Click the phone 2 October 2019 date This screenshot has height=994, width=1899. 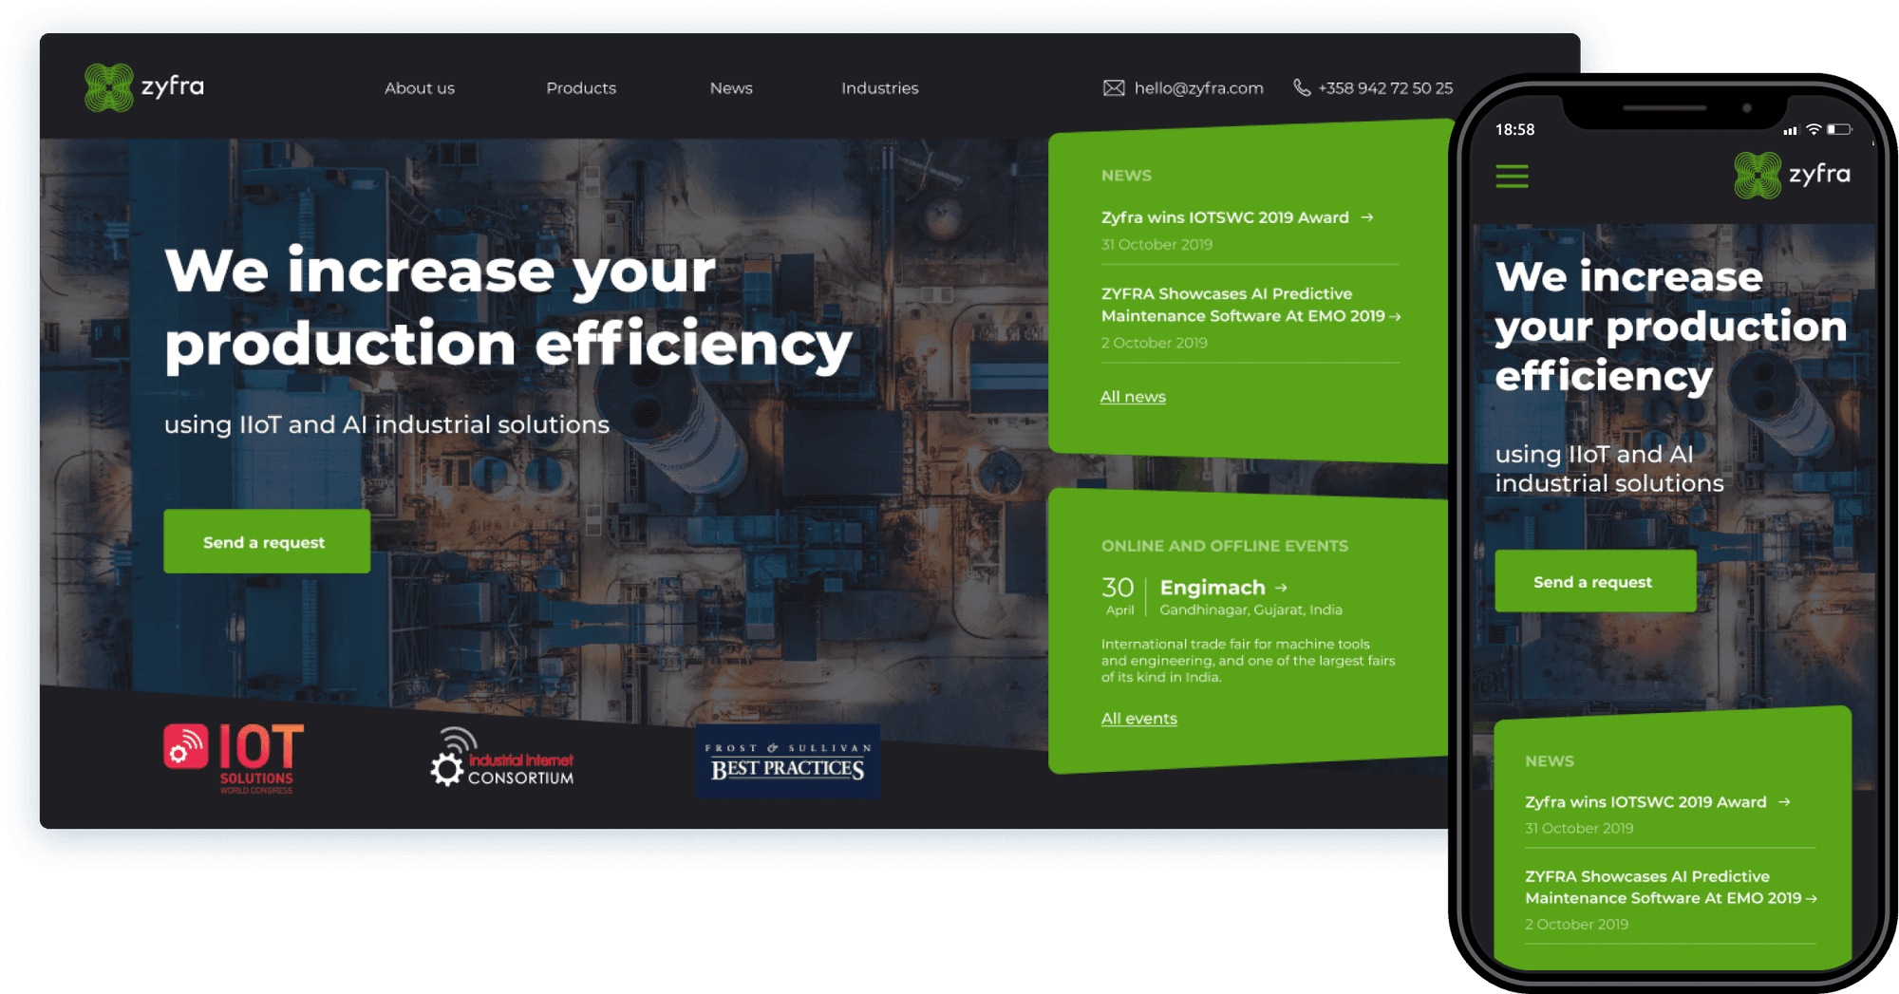(1576, 925)
